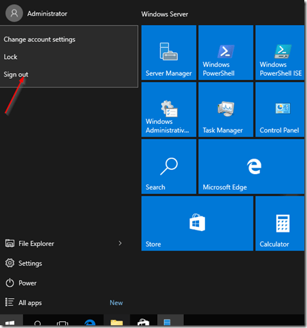Launch the Windows PowerShell tile
The width and height of the screenshot is (307, 328).
pos(225,53)
